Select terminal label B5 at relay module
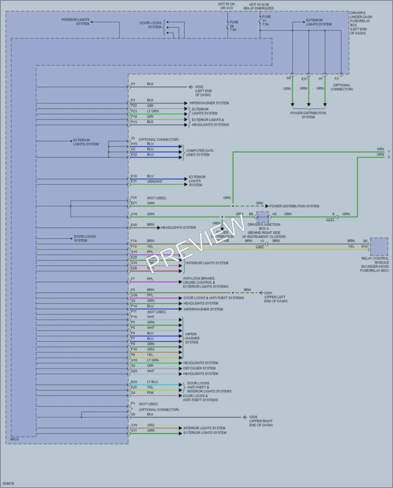 (x=365, y=241)
